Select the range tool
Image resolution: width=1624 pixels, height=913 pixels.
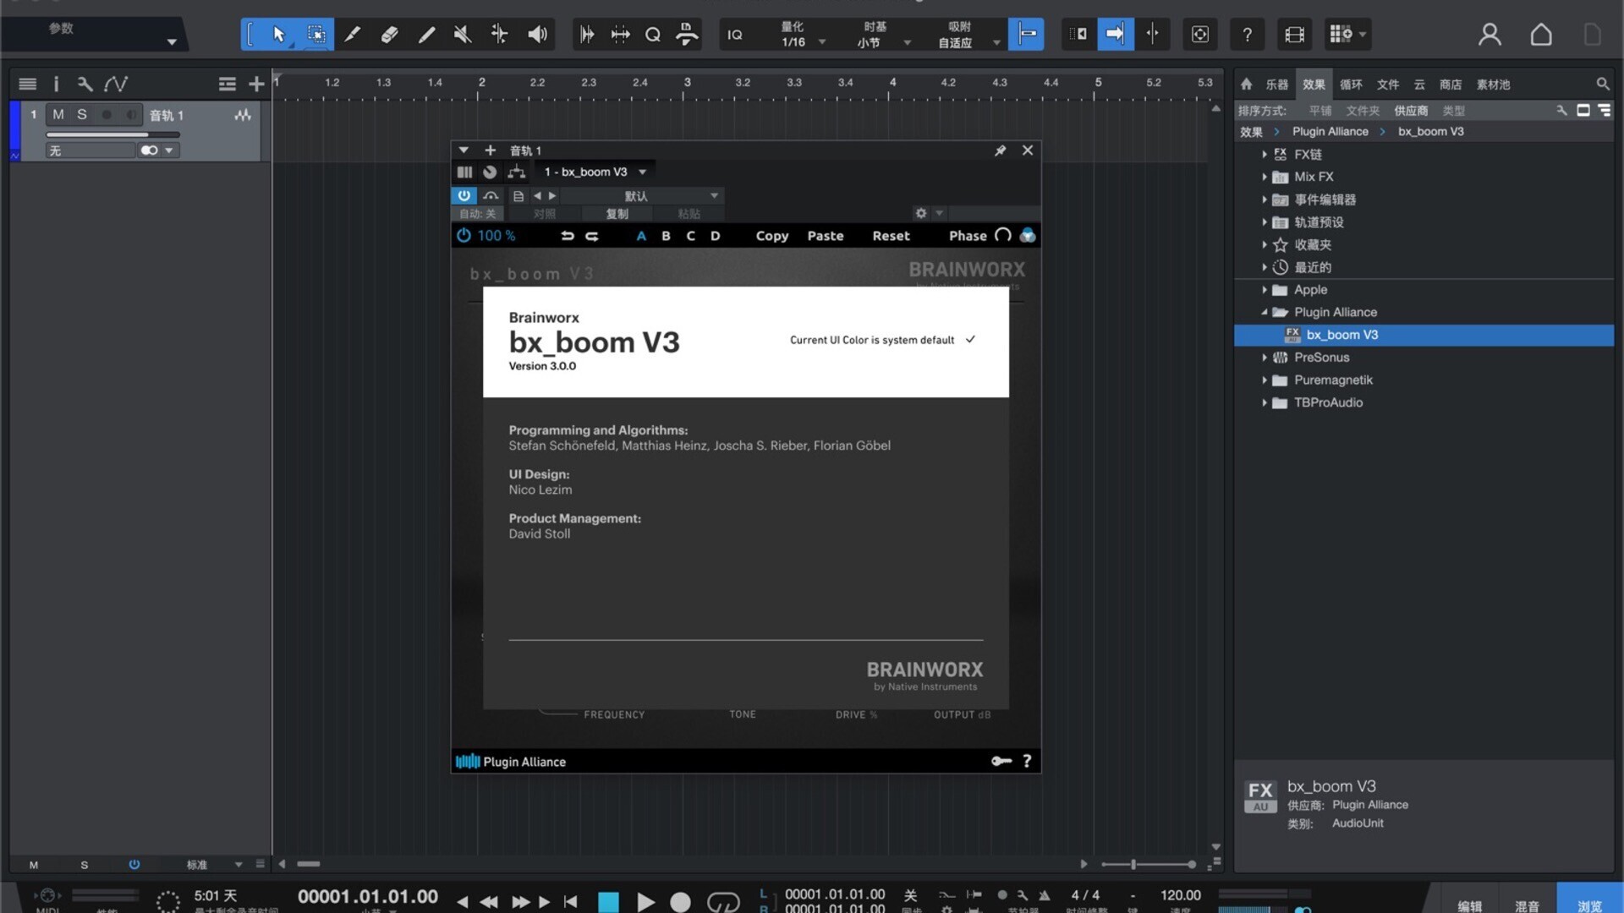316,35
